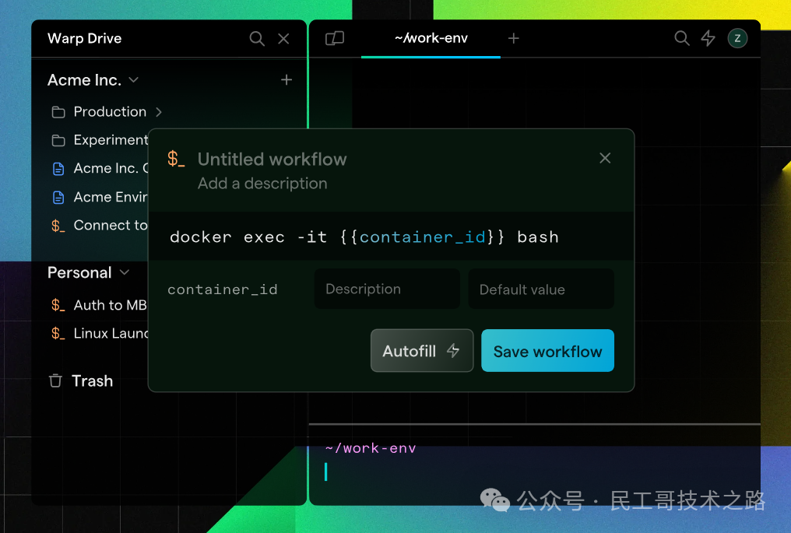Toggle the Warp Drive panel icon

point(335,38)
